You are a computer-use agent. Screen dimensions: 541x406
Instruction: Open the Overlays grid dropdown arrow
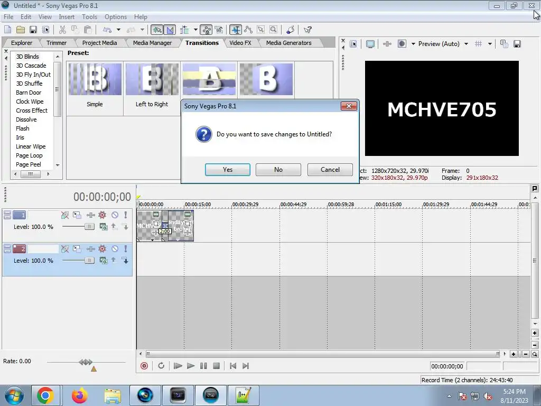coord(490,44)
